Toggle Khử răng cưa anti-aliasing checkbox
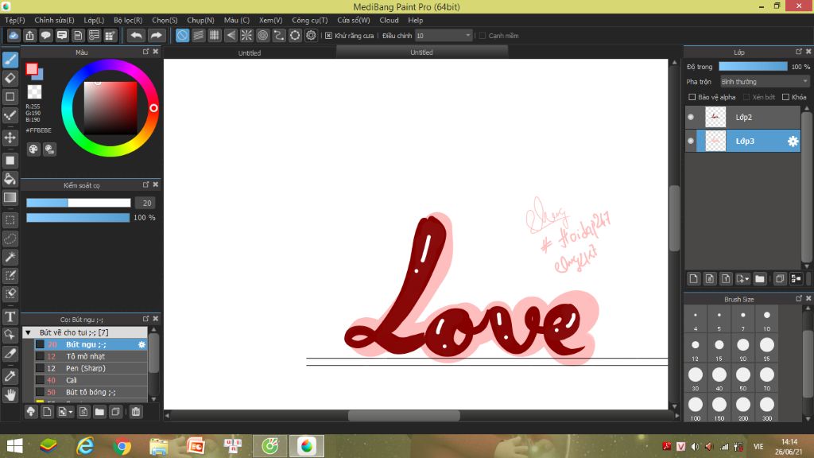 coord(328,36)
